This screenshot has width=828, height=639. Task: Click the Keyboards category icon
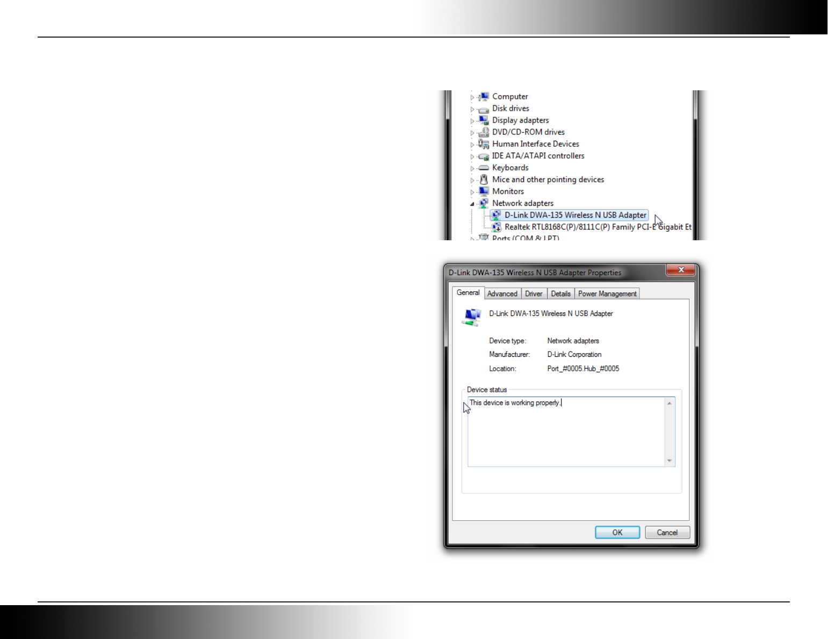click(x=484, y=168)
